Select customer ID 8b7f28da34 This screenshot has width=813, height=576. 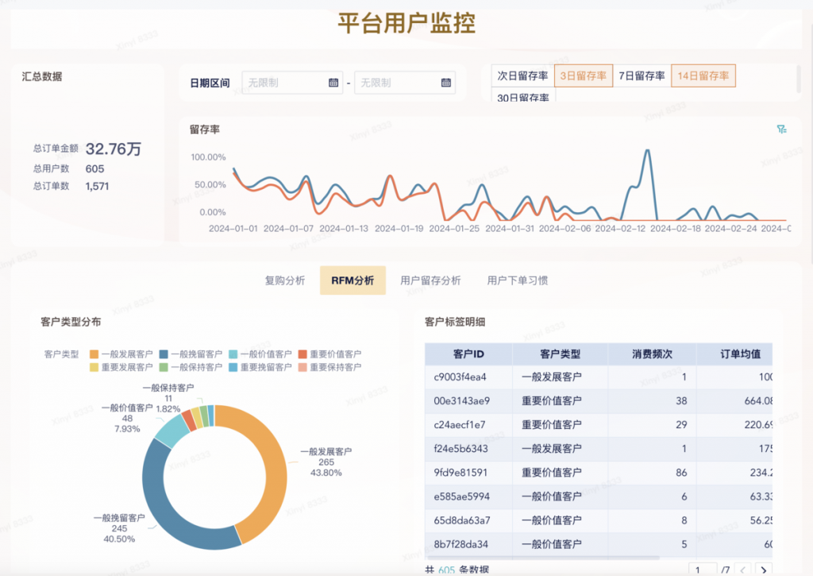pos(460,544)
